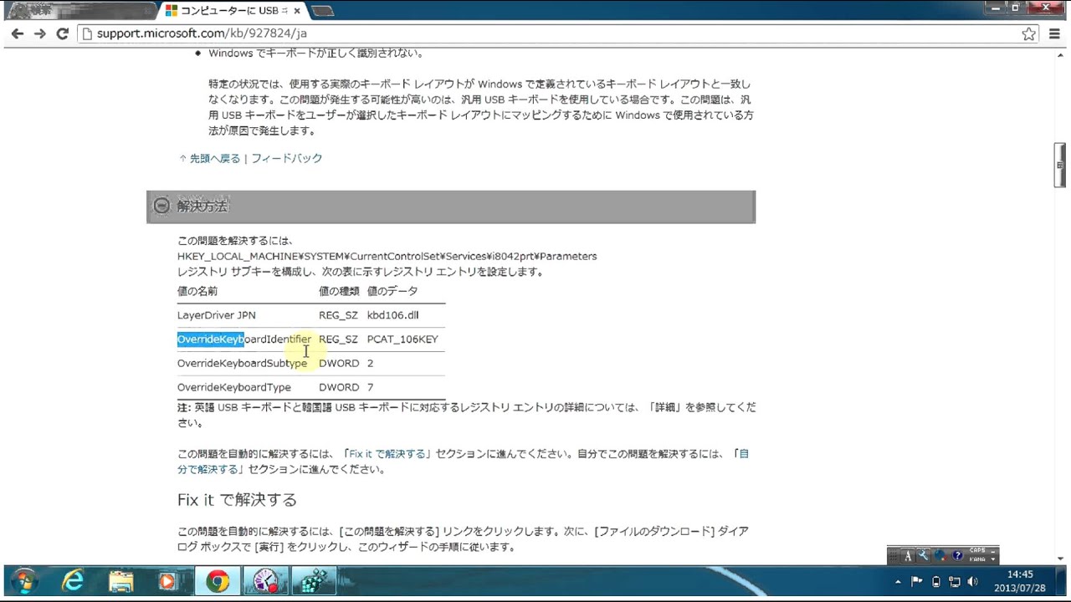
Task: Click the Fix it で解決する heading
Action: tap(237, 500)
